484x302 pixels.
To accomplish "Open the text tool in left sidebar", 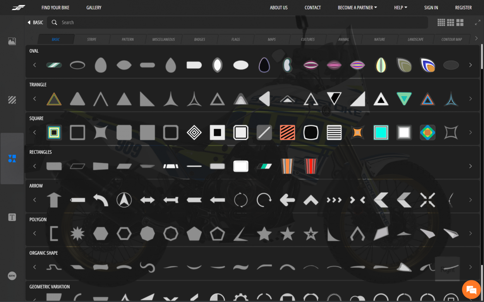I will coord(12,217).
